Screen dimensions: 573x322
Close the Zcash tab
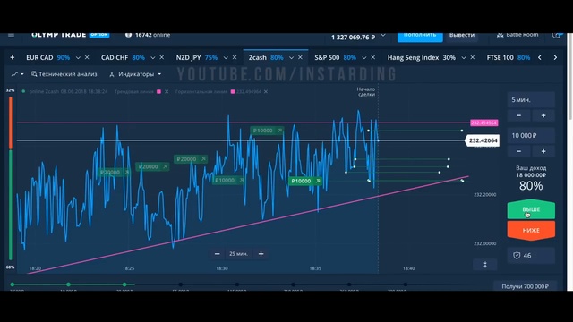301,57
